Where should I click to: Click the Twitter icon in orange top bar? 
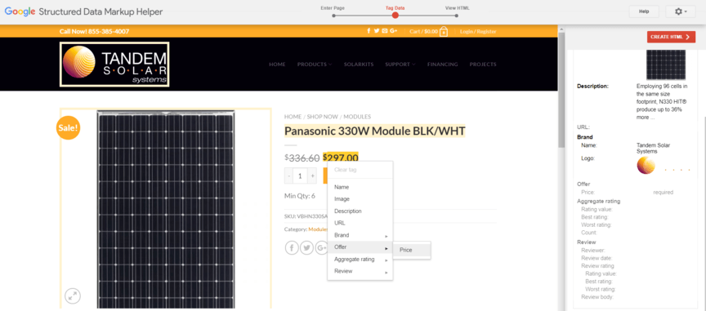pos(377,31)
